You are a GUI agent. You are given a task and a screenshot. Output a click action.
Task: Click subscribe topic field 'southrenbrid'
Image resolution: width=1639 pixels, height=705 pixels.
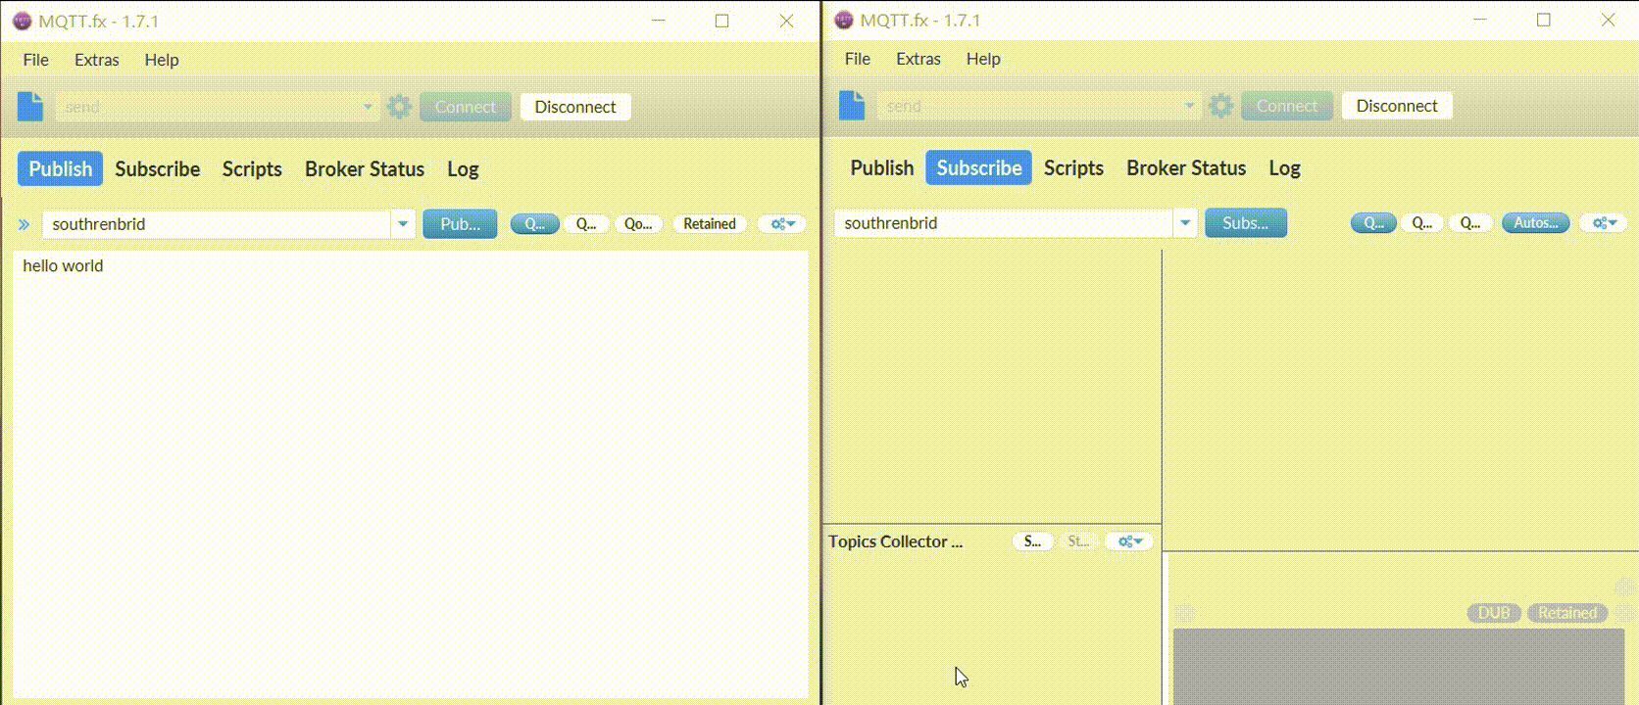1004,223
